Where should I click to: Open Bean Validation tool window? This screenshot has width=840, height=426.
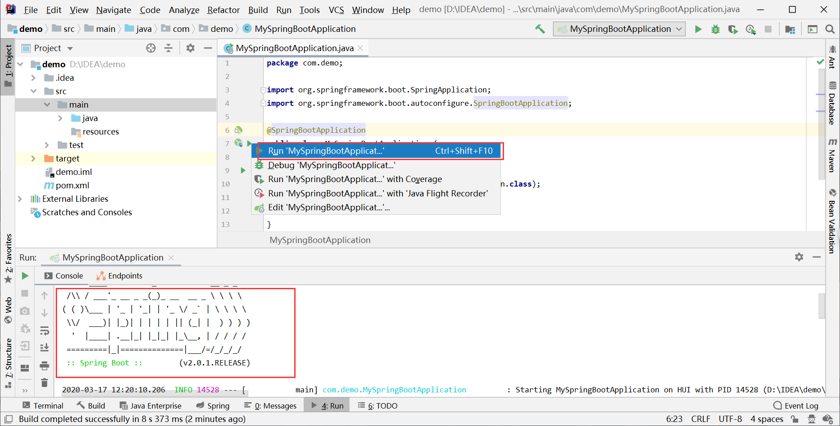point(832,222)
